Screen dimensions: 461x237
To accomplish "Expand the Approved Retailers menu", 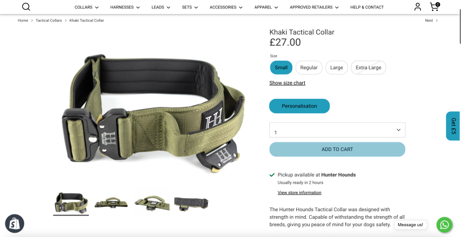I will click(x=314, y=7).
